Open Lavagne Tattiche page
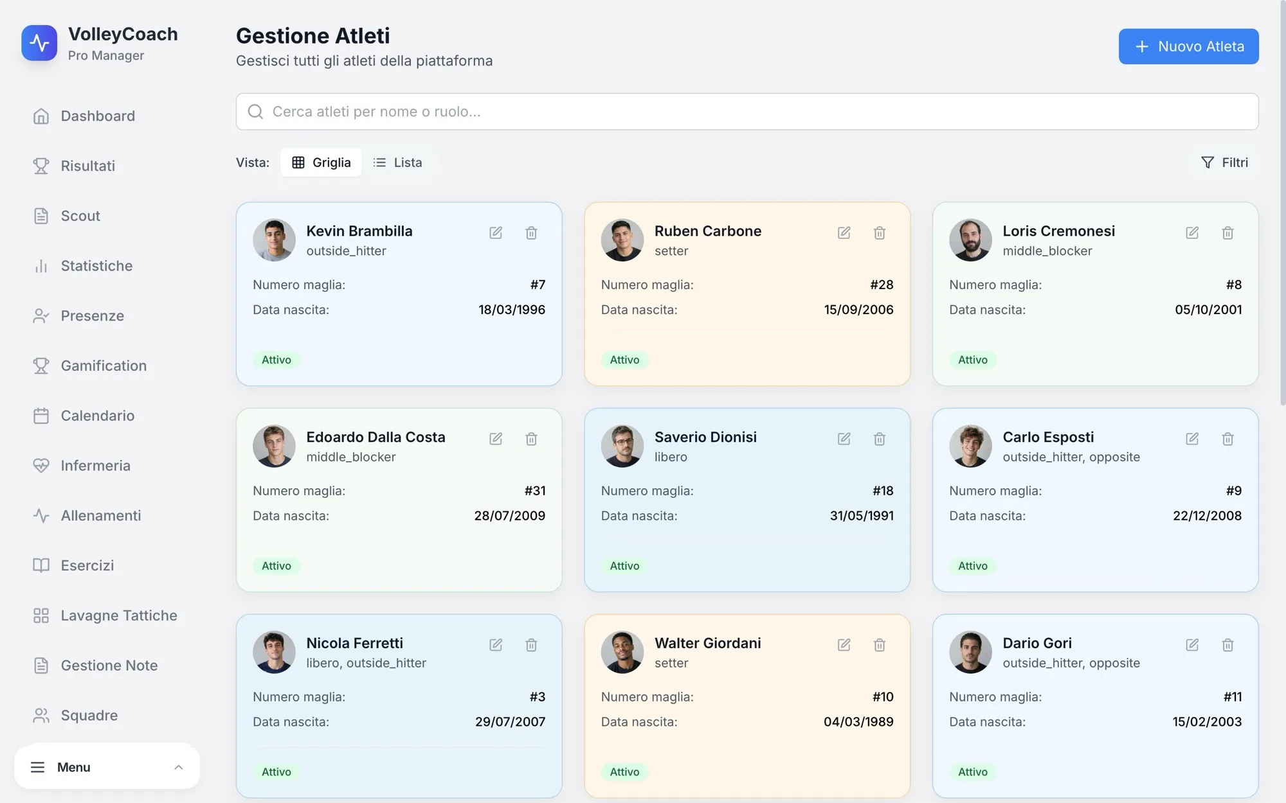This screenshot has height=803, width=1286. (x=107, y=615)
